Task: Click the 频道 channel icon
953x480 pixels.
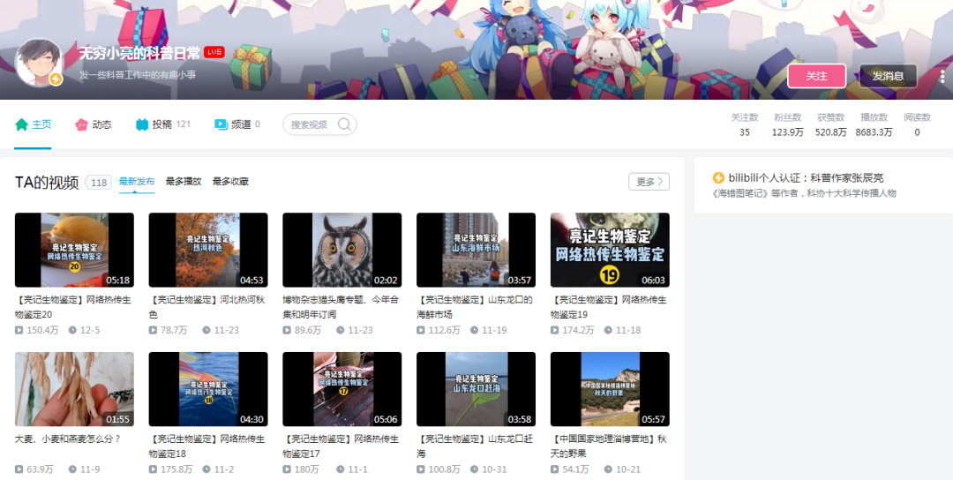Action: pyautogui.click(x=221, y=124)
